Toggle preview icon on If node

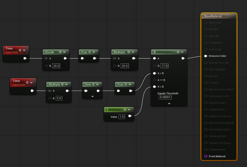178,52
